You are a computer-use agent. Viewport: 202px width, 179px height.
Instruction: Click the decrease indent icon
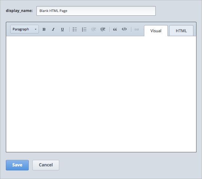tap(93, 29)
